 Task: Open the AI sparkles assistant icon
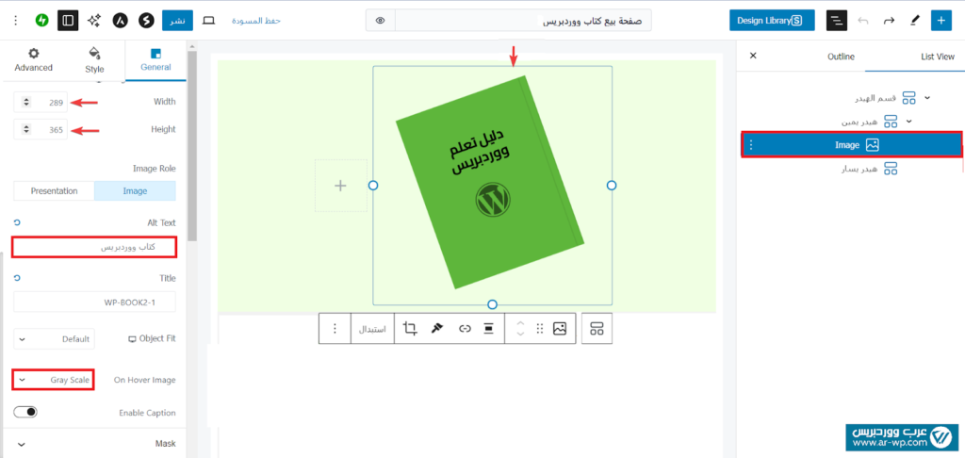pyautogui.click(x=93, y=20)
